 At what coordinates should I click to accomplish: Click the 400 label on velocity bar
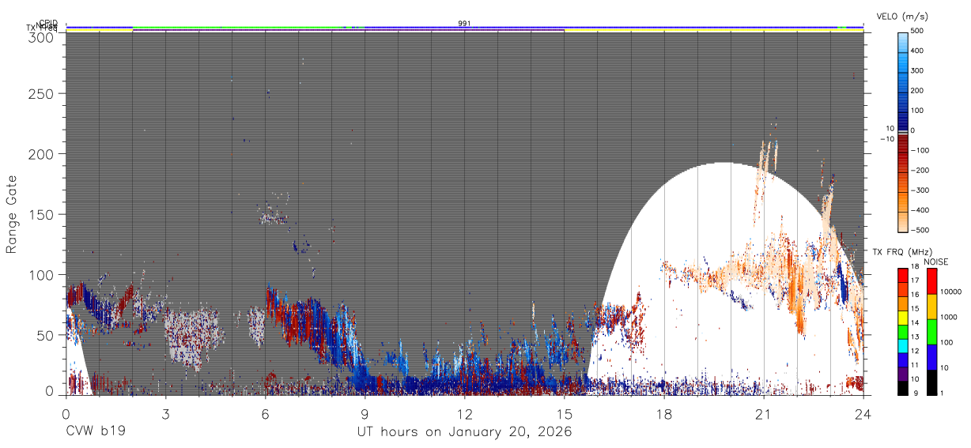[x=918, y=51]
